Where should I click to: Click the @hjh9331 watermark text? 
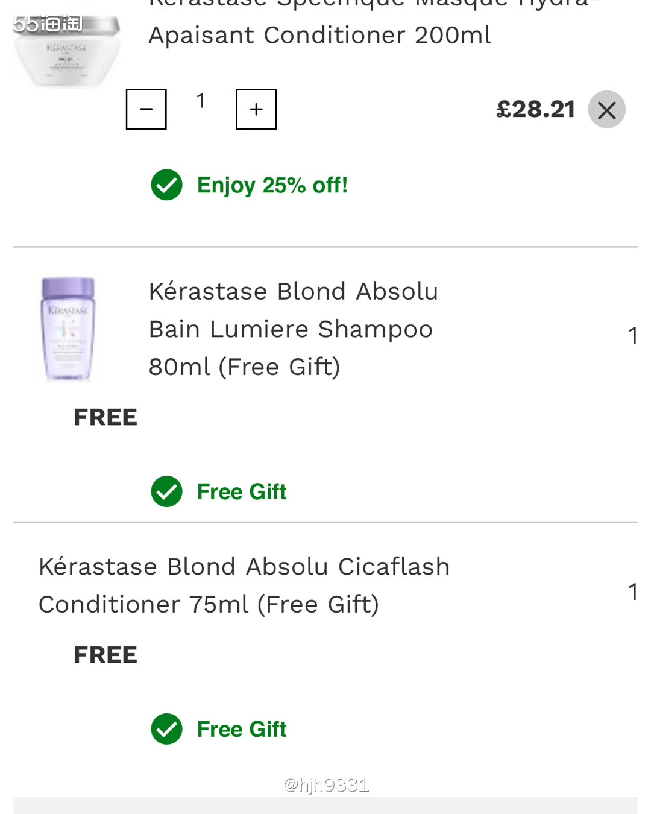(325, 785)
